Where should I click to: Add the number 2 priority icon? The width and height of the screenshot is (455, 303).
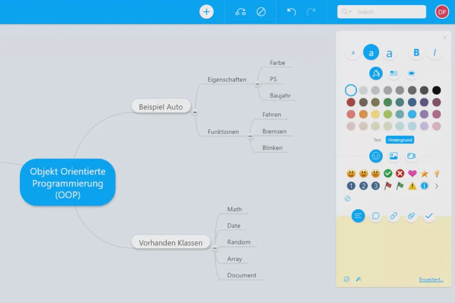(363, 186)
